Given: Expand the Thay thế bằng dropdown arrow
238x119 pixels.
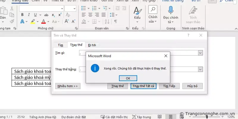Looking at the screenshot, I should 200,69.
